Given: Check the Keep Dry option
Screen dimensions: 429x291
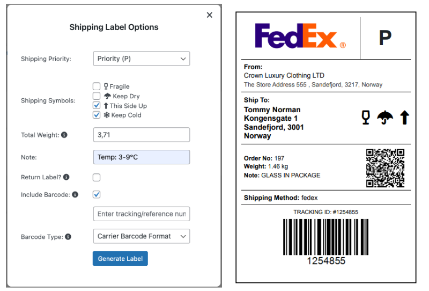Looking at the screenshot, I should 97,96.
